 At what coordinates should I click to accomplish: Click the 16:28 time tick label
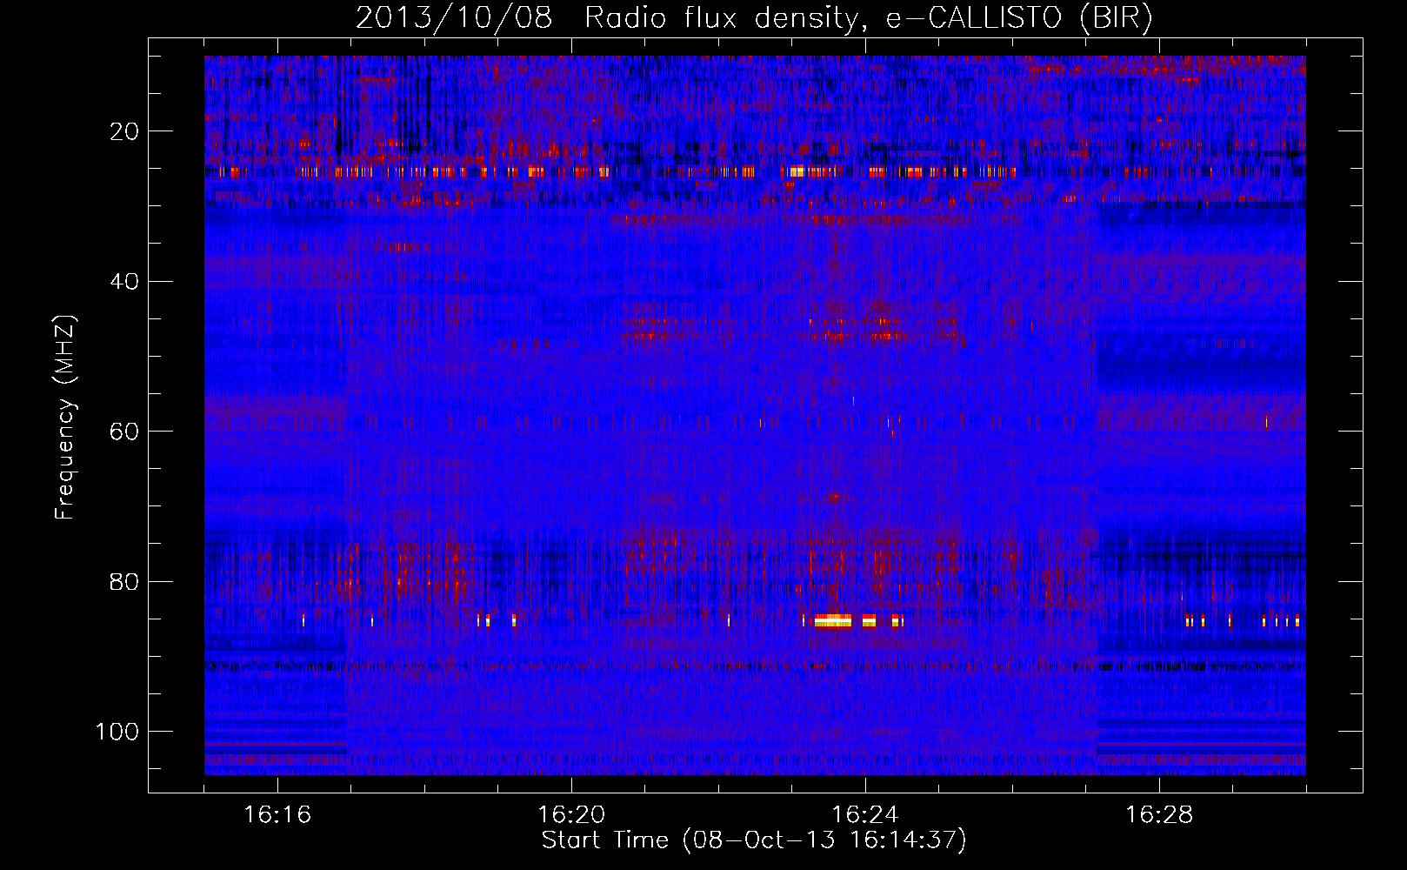(x=1159, y=815)
